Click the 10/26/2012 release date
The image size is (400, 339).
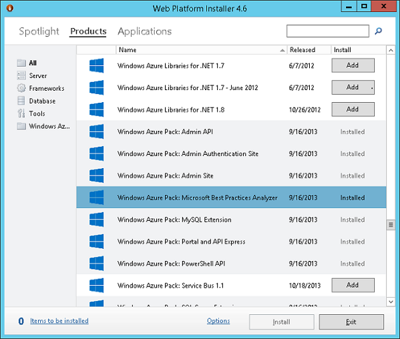point(305,110)
